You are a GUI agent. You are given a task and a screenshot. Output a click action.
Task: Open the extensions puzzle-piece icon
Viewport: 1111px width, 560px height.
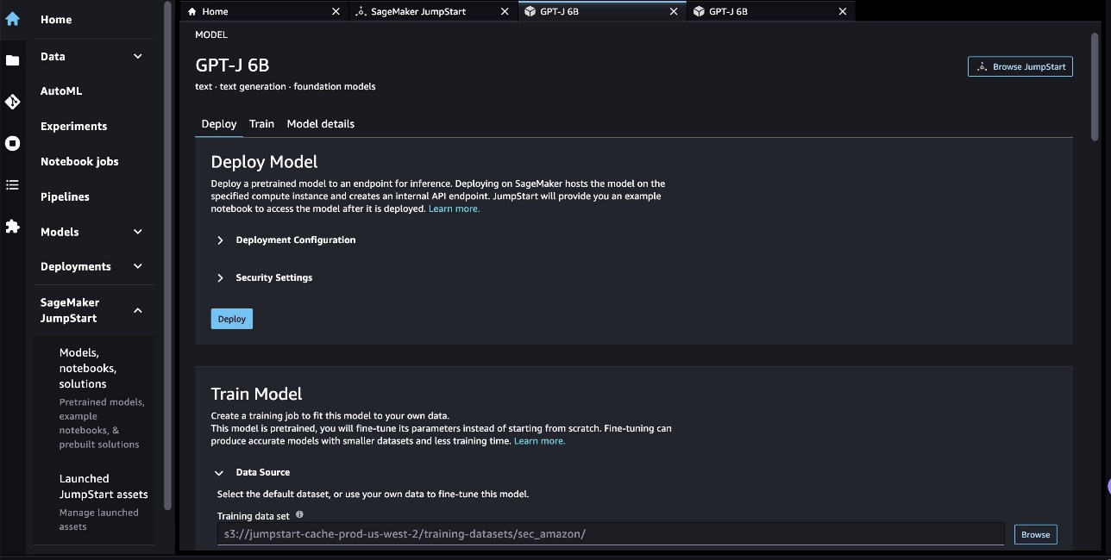(x=12, y=227)
